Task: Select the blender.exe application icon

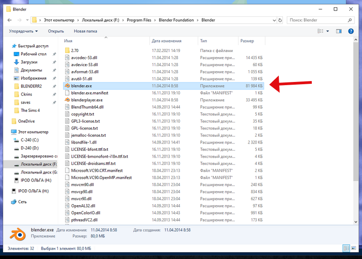Action: (67, 86)
